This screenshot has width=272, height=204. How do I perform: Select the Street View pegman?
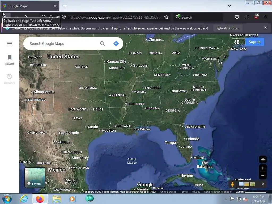[x=232, y=184]
